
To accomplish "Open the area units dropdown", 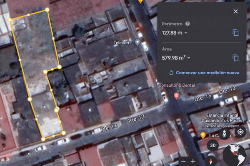I will [189, 59].
